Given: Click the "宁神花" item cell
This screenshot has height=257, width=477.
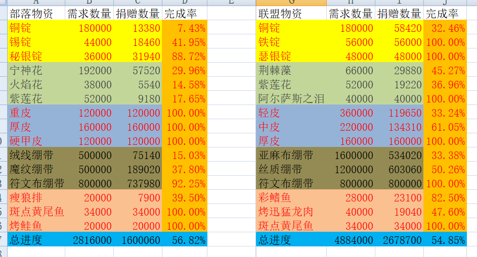Looking at the screenshot, I should pos(35,70).
